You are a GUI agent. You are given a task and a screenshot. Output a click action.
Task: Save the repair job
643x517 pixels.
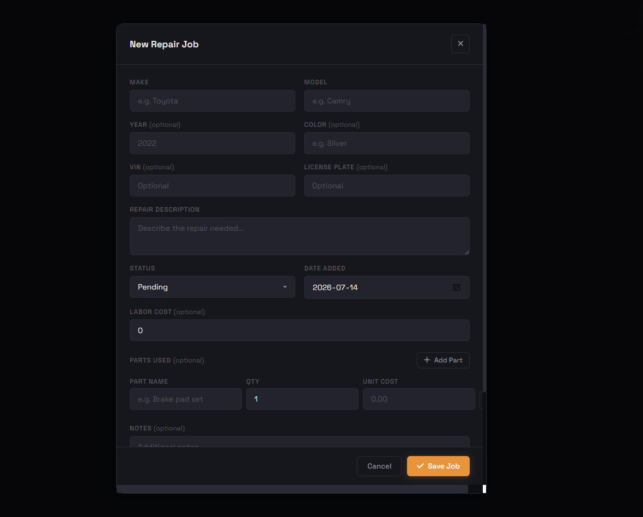(x=438, y=466)
